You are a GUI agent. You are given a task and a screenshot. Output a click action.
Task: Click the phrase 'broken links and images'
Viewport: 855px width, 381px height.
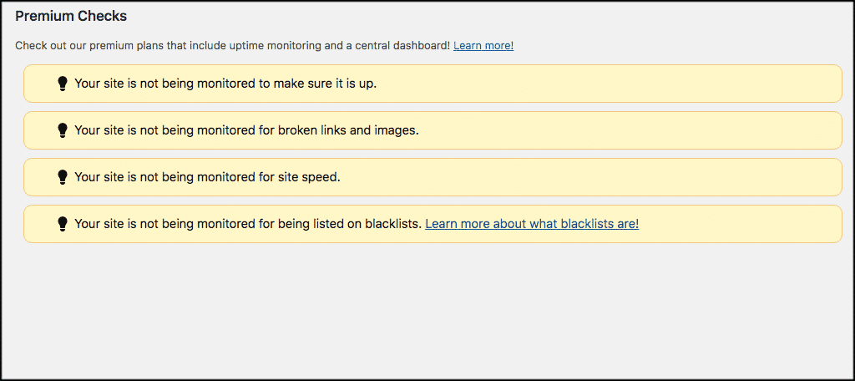click(348, 130)
